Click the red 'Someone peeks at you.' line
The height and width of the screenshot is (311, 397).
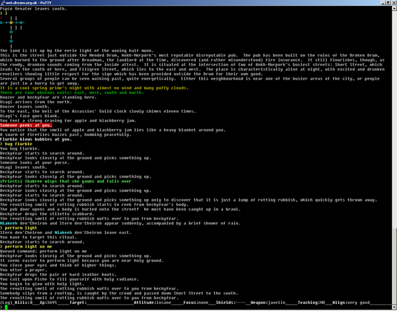[26, 125]
